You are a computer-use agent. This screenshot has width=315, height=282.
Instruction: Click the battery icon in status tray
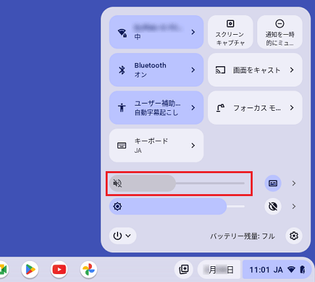click(x=303, y=270)
